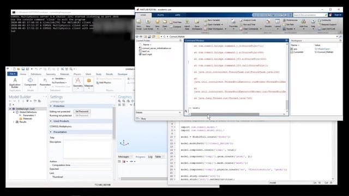Click Analyze Code in MATLAB
Image resolution: width=349 pixels, height=196 pixels.
click(248, 20)
